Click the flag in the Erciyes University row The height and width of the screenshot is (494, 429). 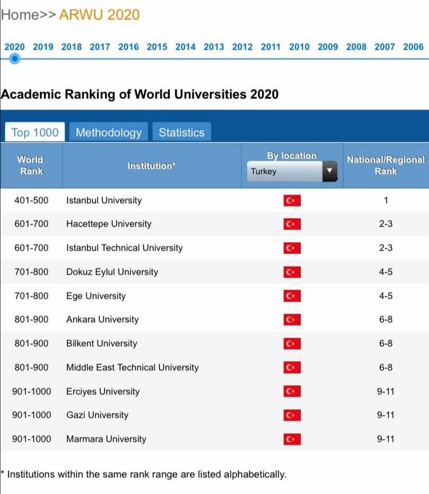[292, 392]
